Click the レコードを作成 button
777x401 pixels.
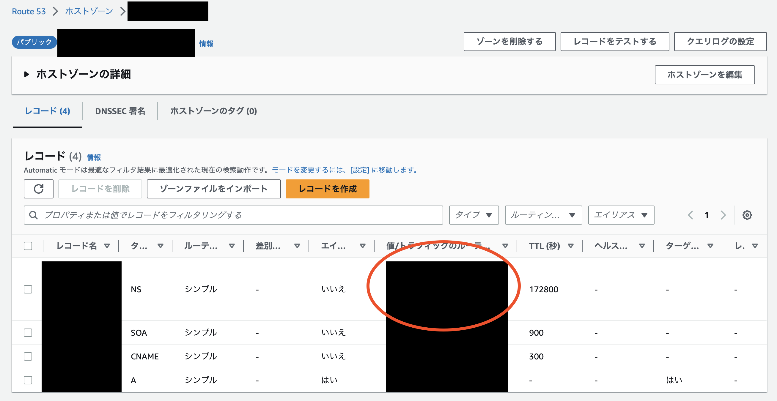pyautogui.click(x=327, y=189)
